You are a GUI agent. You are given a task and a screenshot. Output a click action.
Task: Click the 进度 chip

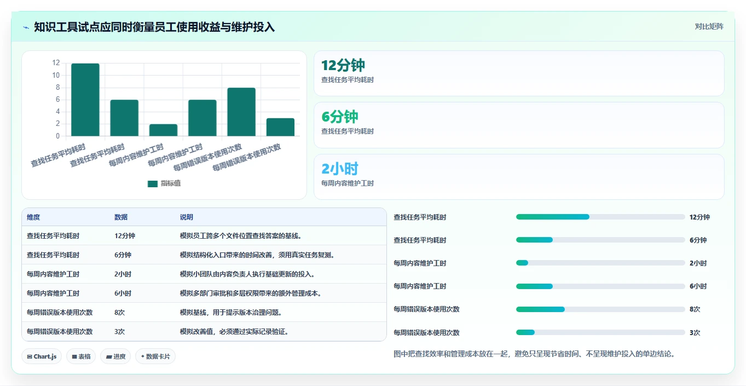click(115, 356)
